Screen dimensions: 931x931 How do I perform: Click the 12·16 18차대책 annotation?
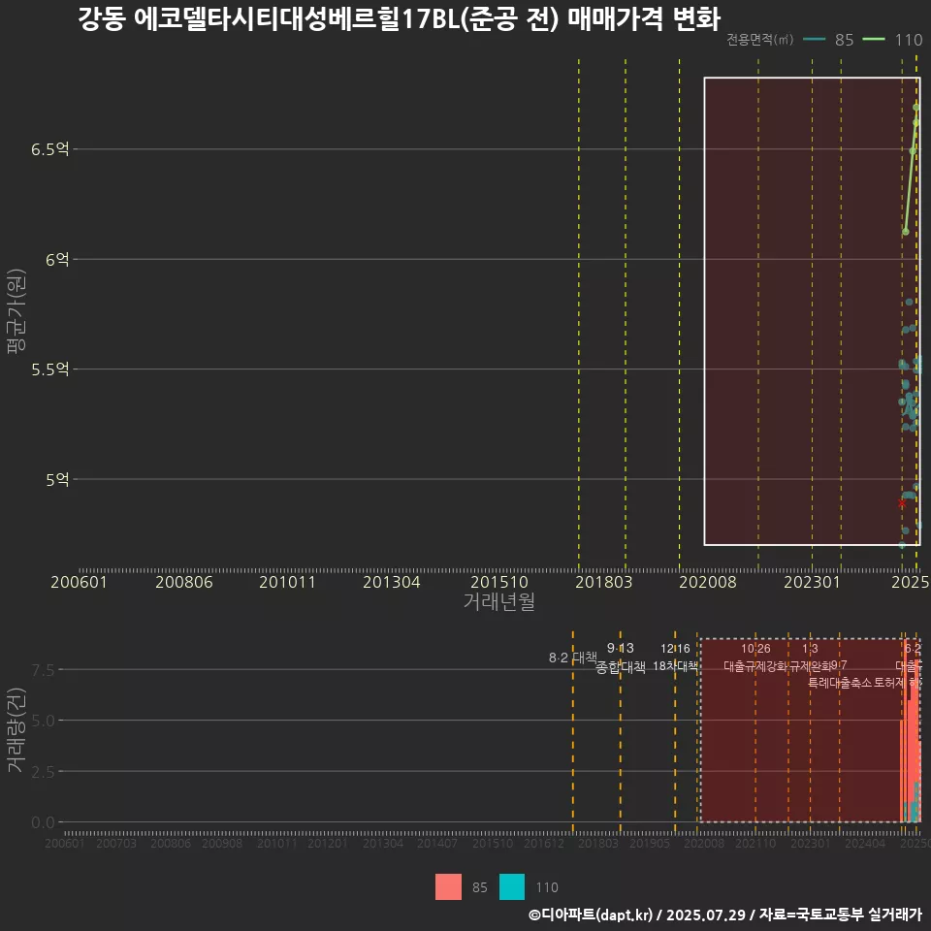[675, 658]
